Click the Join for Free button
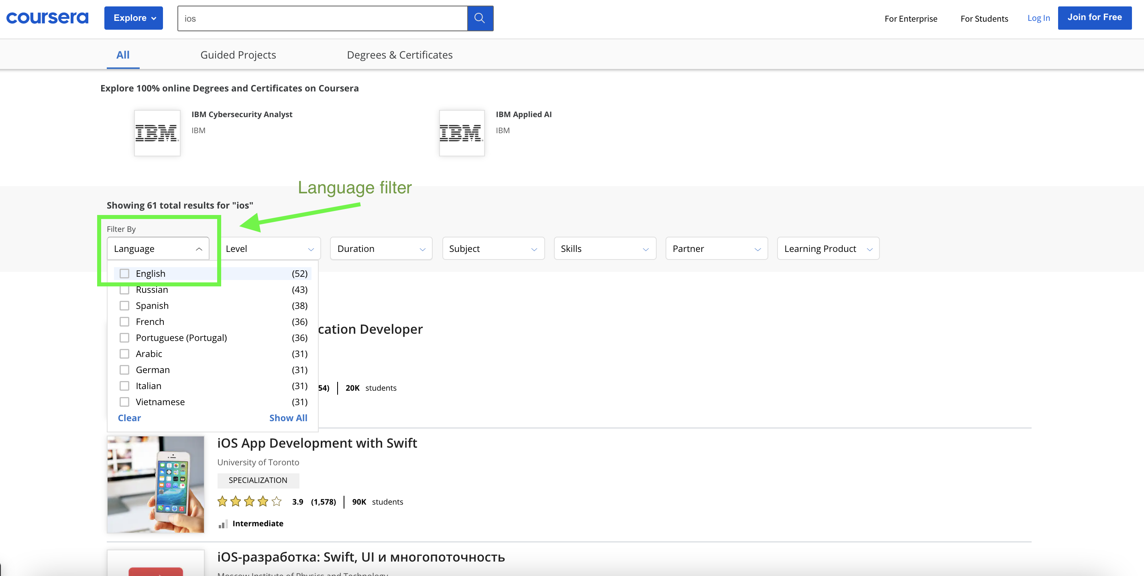This screenshot has height=576, width=1144. (1094, 18)
